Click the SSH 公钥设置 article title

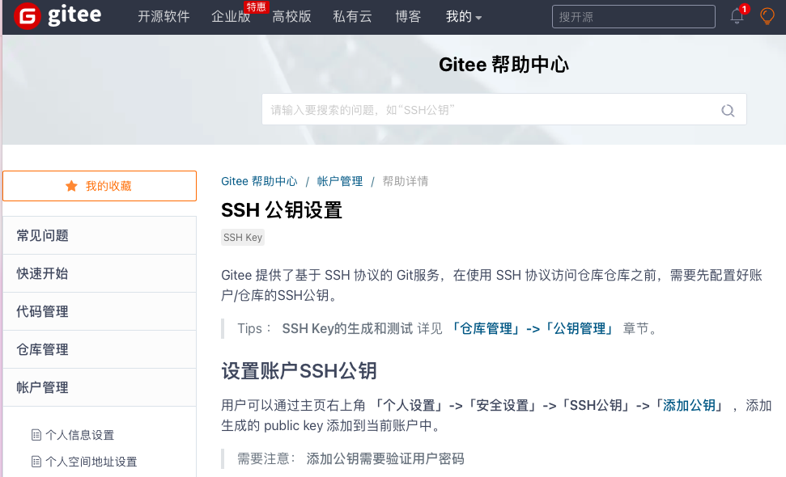(x=282, y=210)
